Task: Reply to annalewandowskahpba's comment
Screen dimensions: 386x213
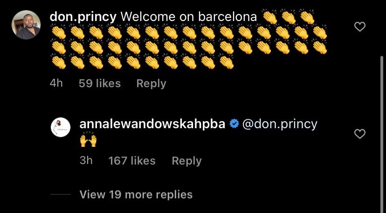Action: 186,161
